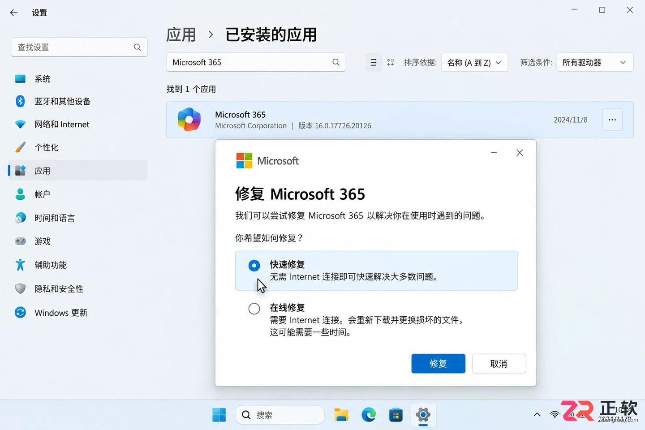The height and width of the screenshot is (430, 645).
Task: Click the 时间和语言 globe icon
Action: tap(20, 218)
